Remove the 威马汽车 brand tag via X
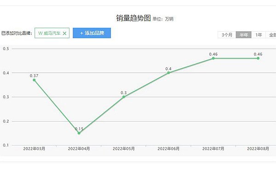 [x=64, y=33]
